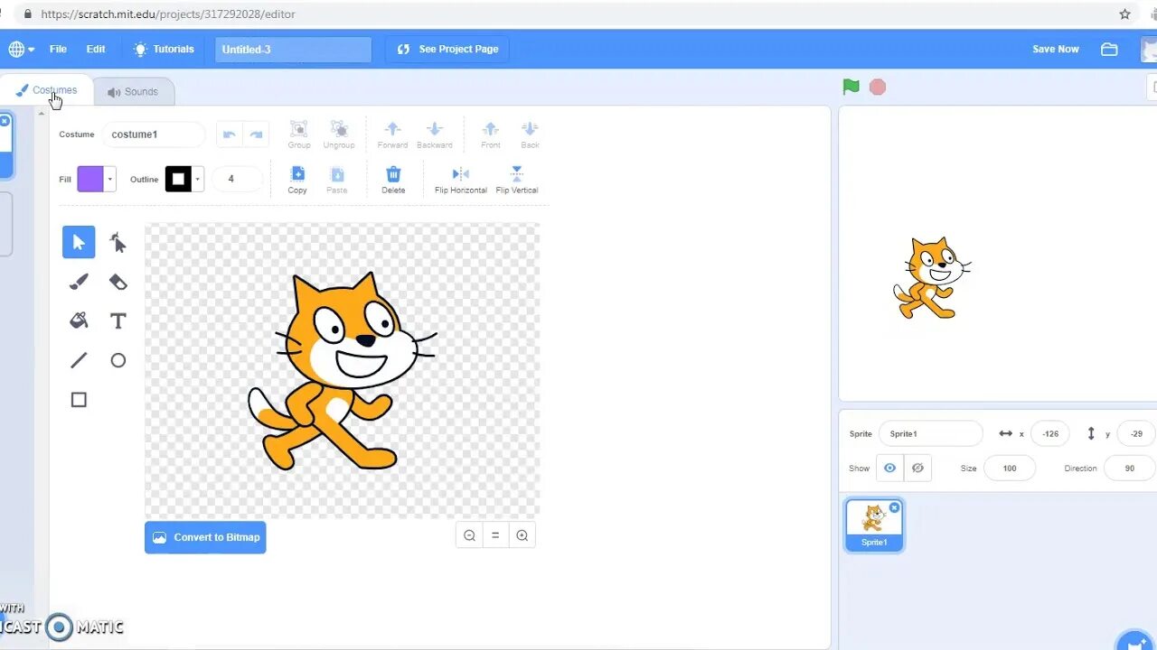Image resolution: width=1157 pixels, height=650 pixels.
Task: Click the black Outline color swatch
Action: point(178,179)
